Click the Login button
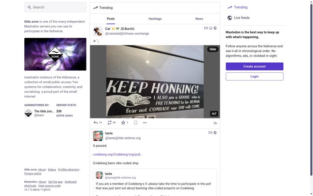The height and width of the screenshot is (196, 313). (x=254, y=76)
